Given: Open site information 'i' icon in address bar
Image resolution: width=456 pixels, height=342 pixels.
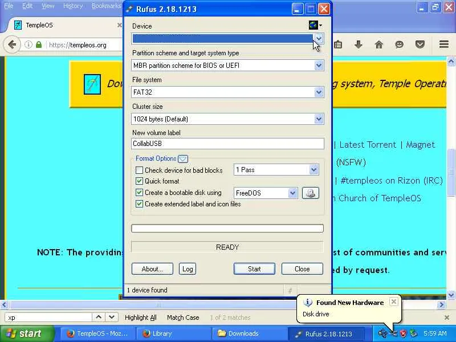Looking at the screenshot, I should [28, 45].
